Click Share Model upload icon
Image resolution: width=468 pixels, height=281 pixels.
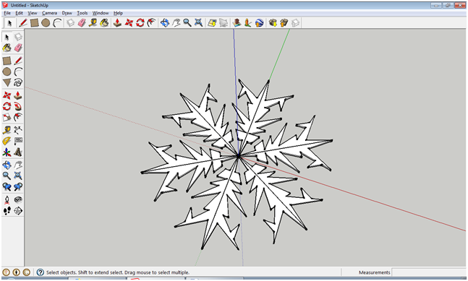[284, 22]
